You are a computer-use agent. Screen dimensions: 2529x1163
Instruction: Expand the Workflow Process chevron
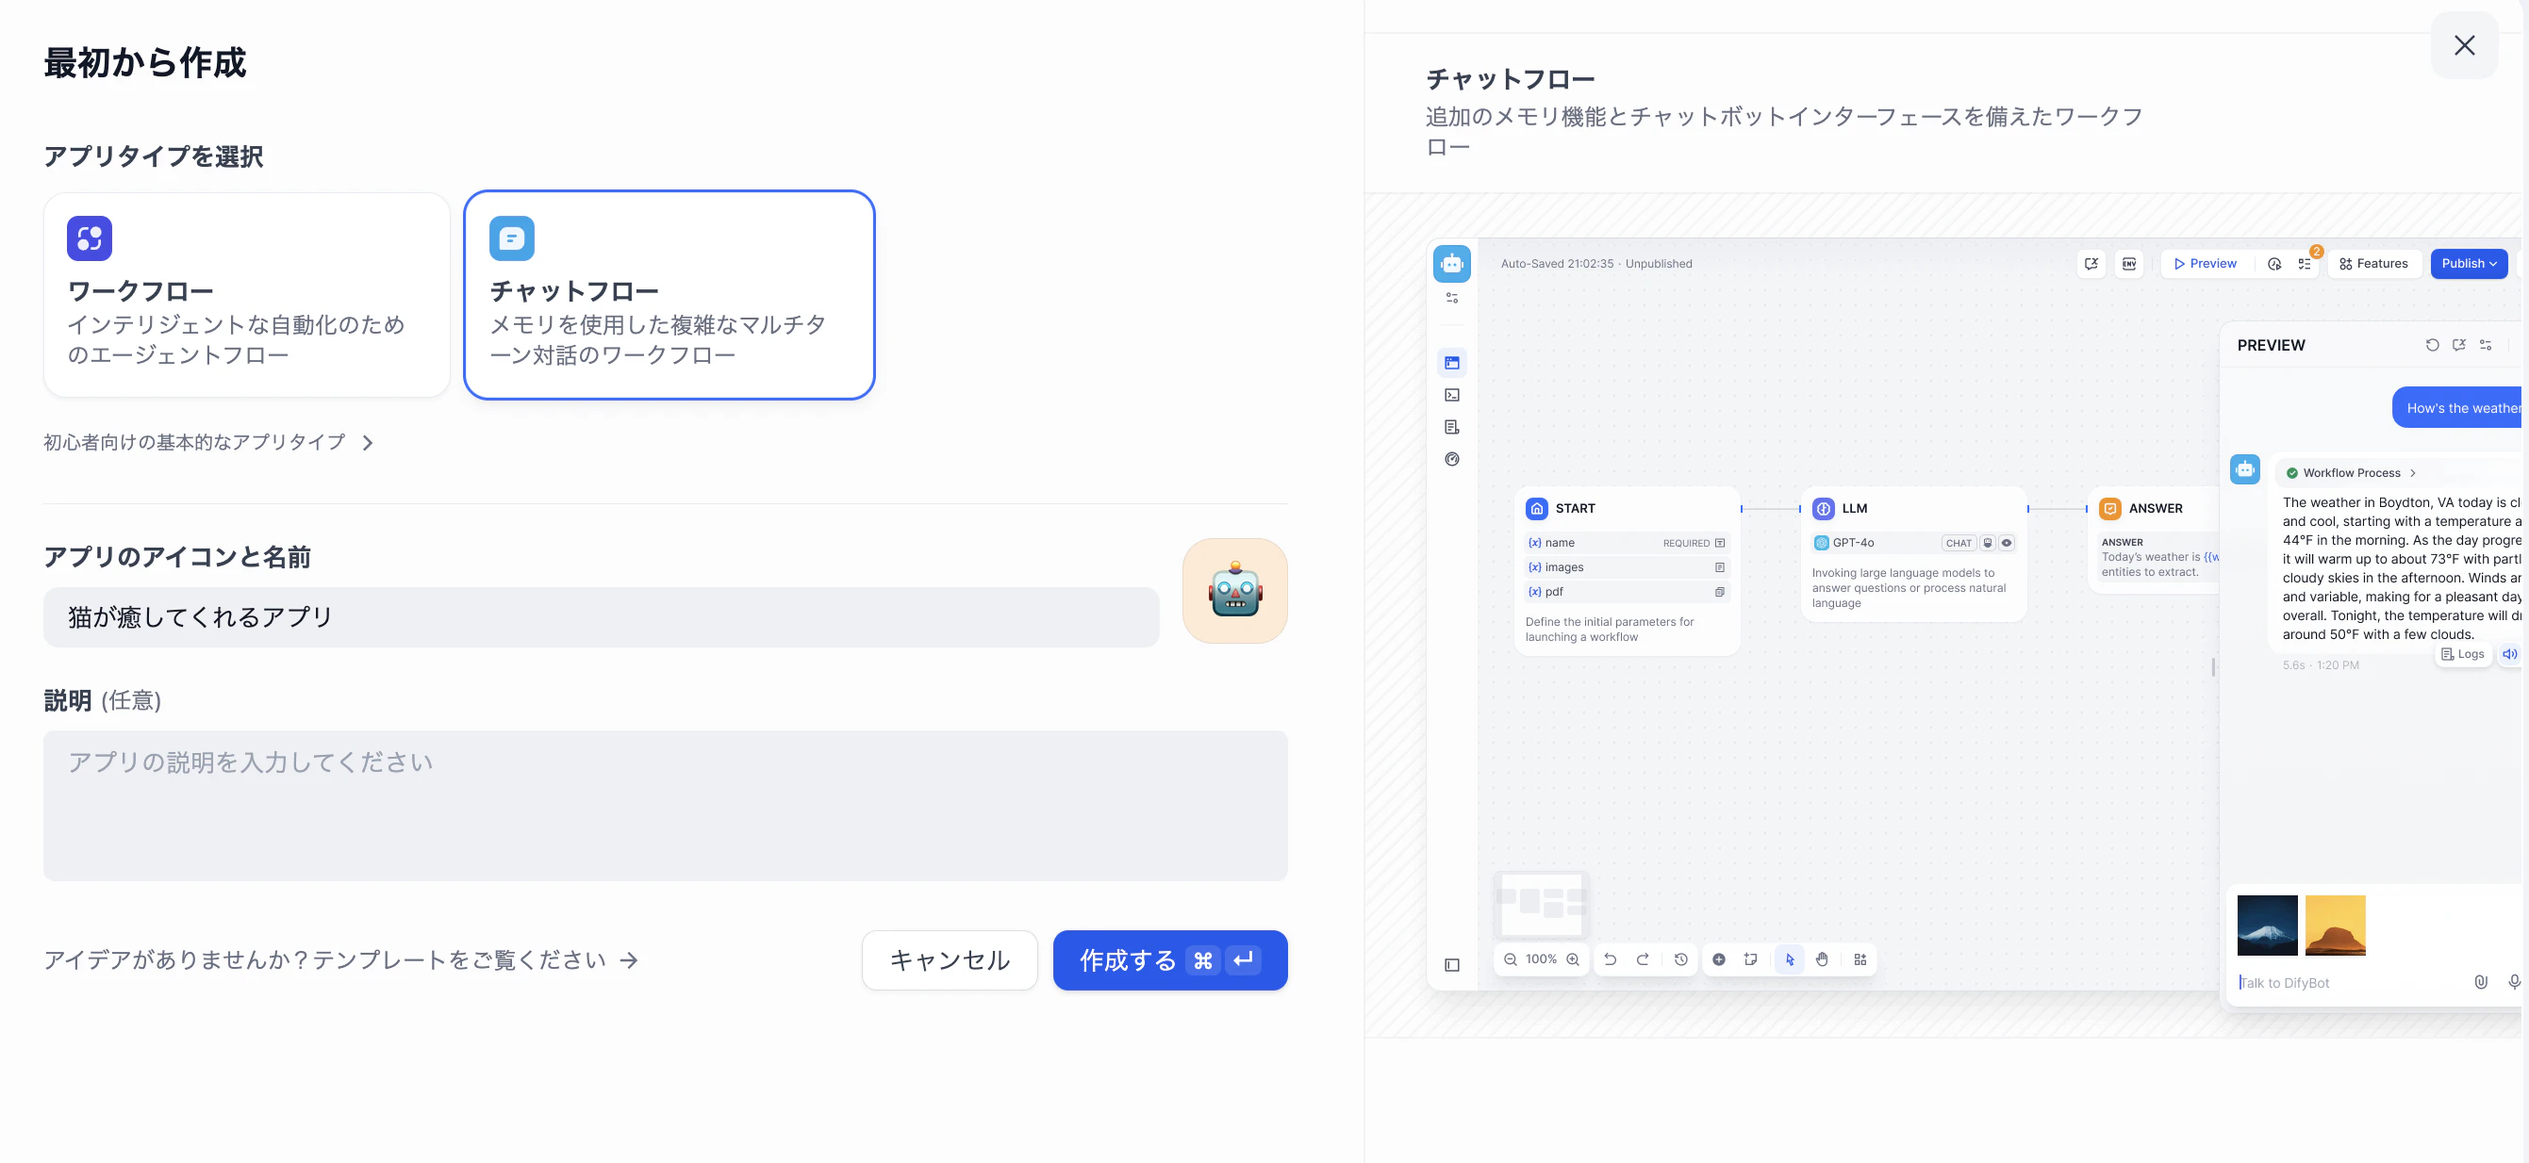(2412, 473)
